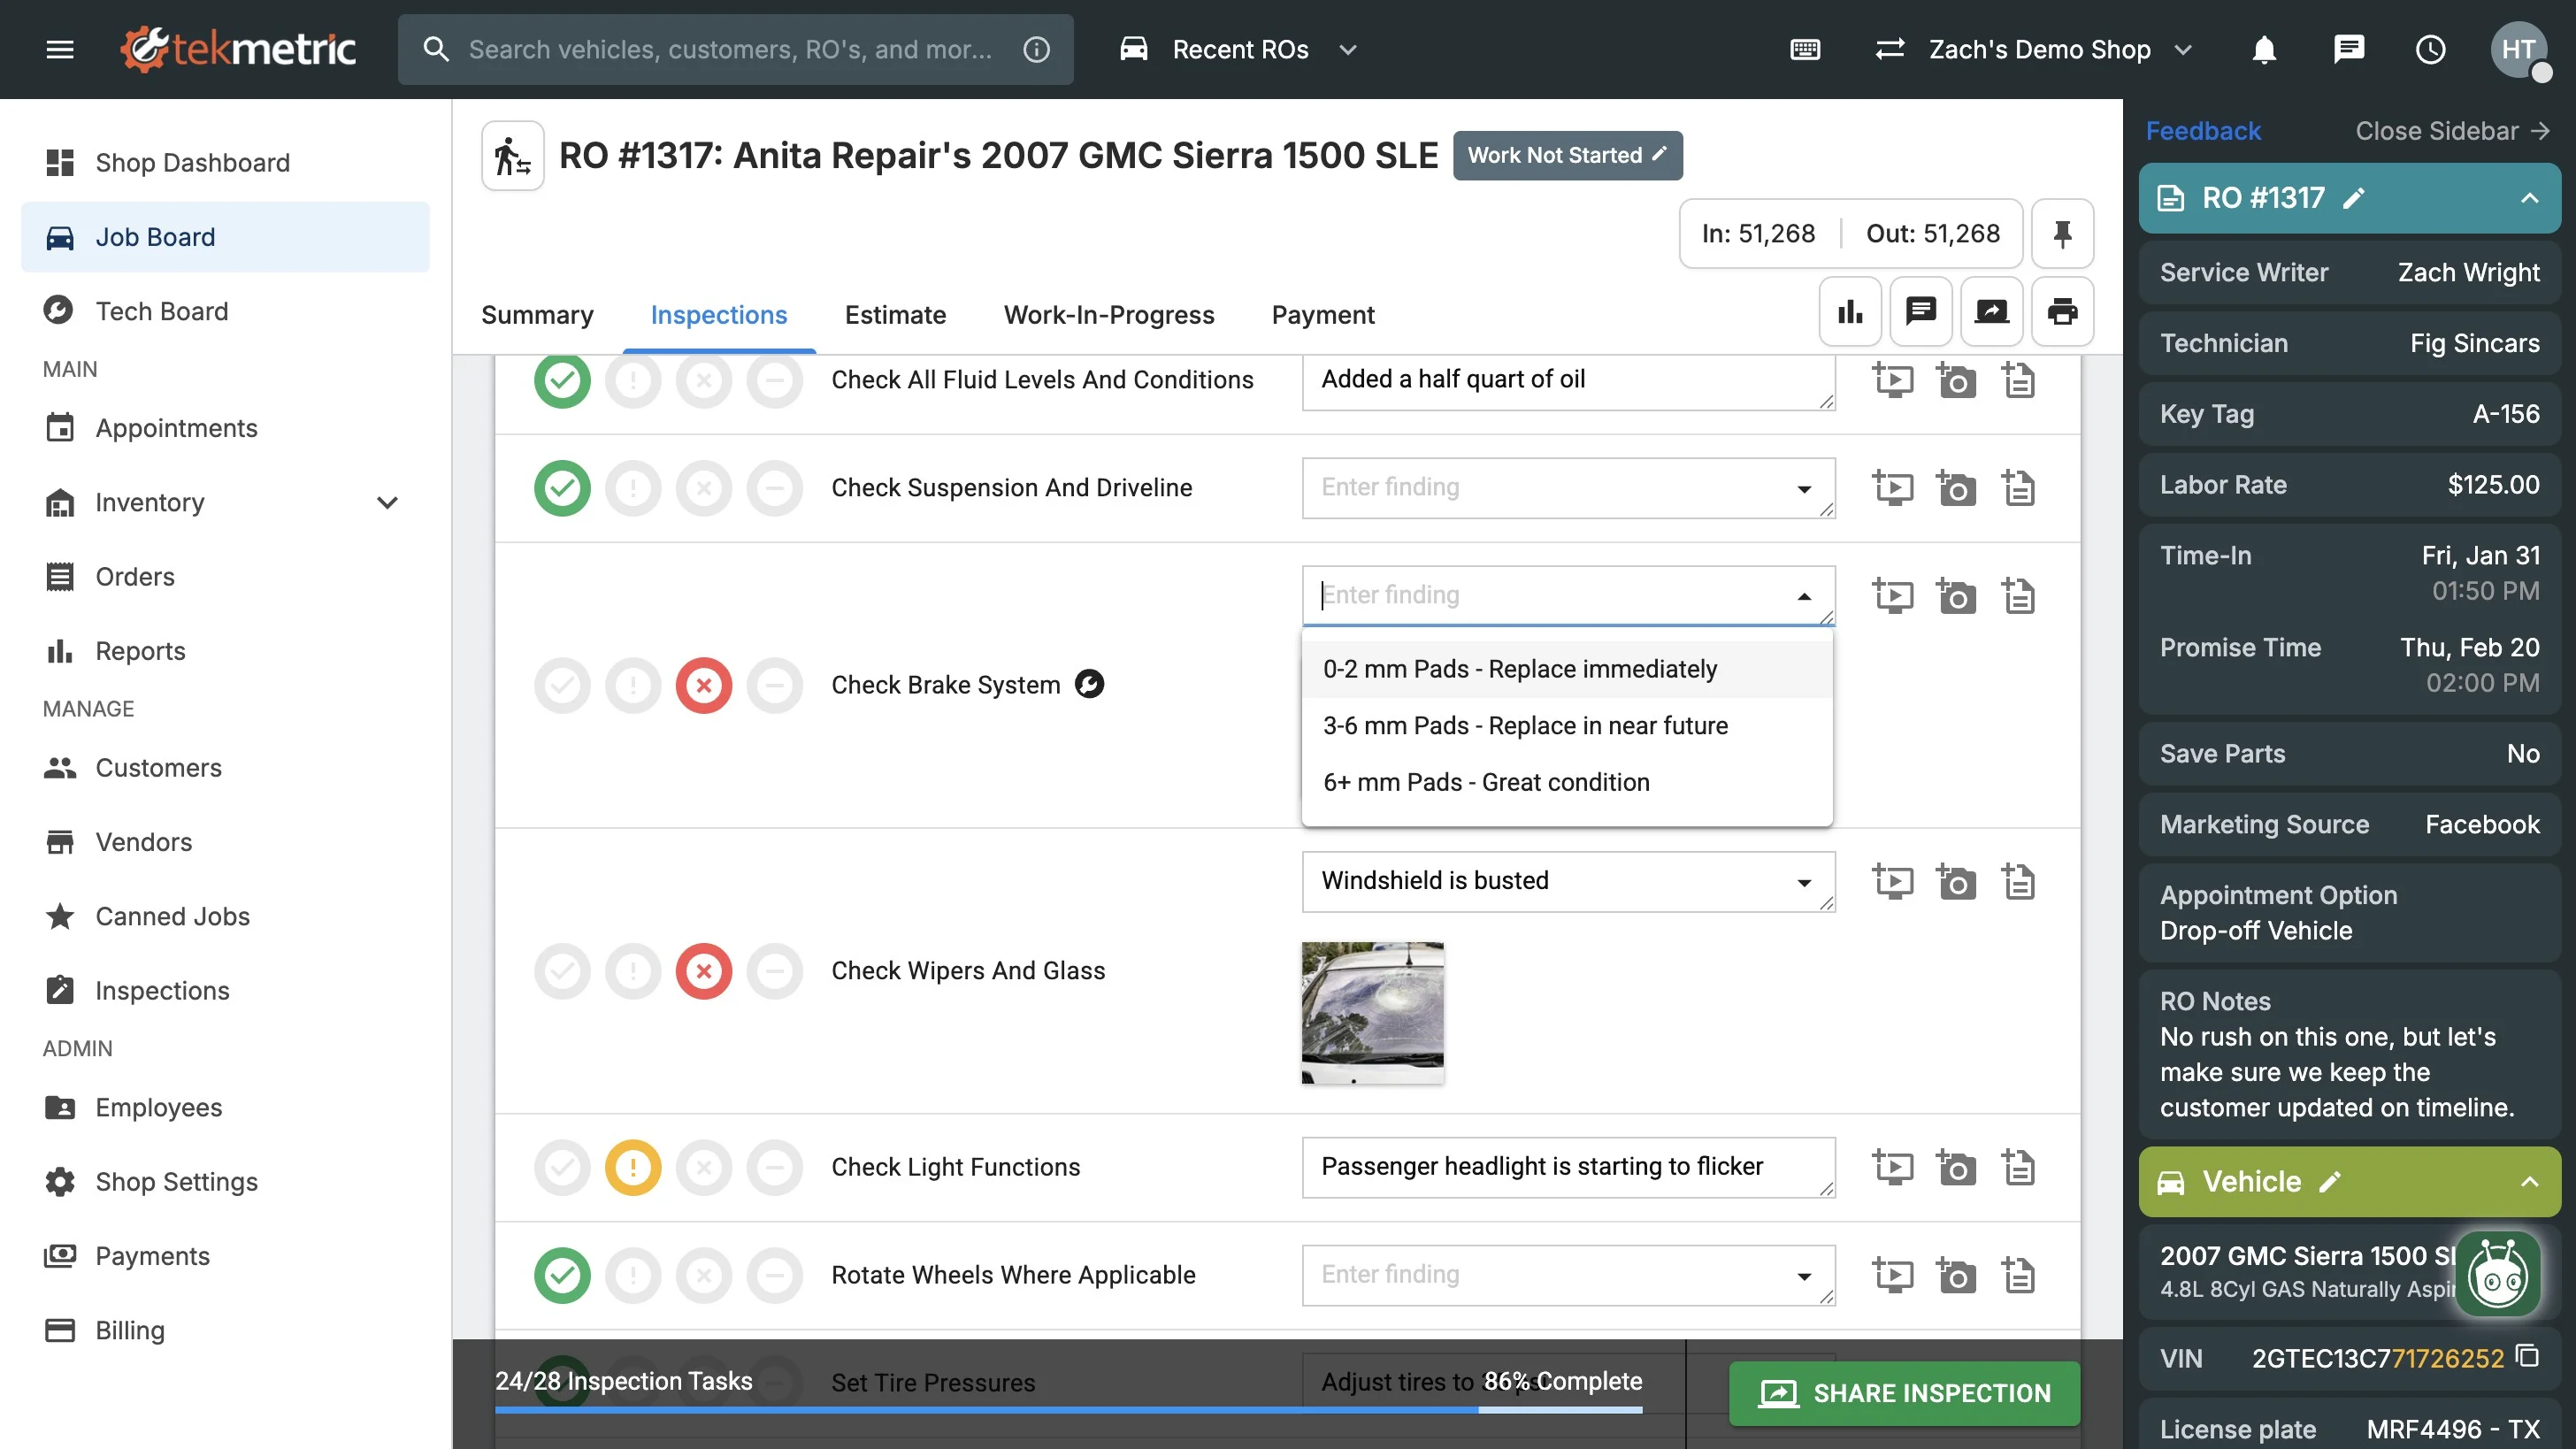This screenshot has width=2576, height=1449.
Task: Click the inspection completion progress bar
Action: (1068, 1409)
